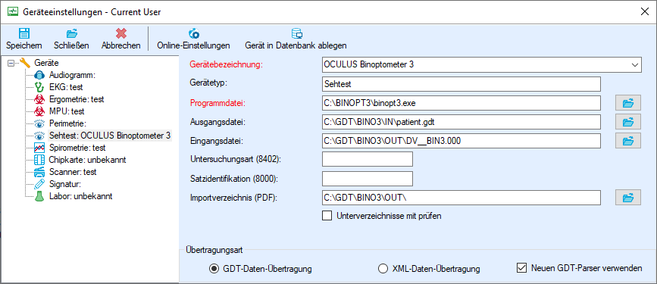Image resolution: width=657 pixels, height=284 pixels.
Task: Click the Labor flask icon
Action: (x=39, y=196)
